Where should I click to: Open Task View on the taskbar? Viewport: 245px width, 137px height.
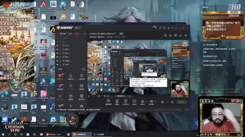(21, 134)
